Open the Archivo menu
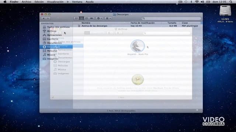The width and height of the screenshot is (236, 132). [x=27, y=2]
